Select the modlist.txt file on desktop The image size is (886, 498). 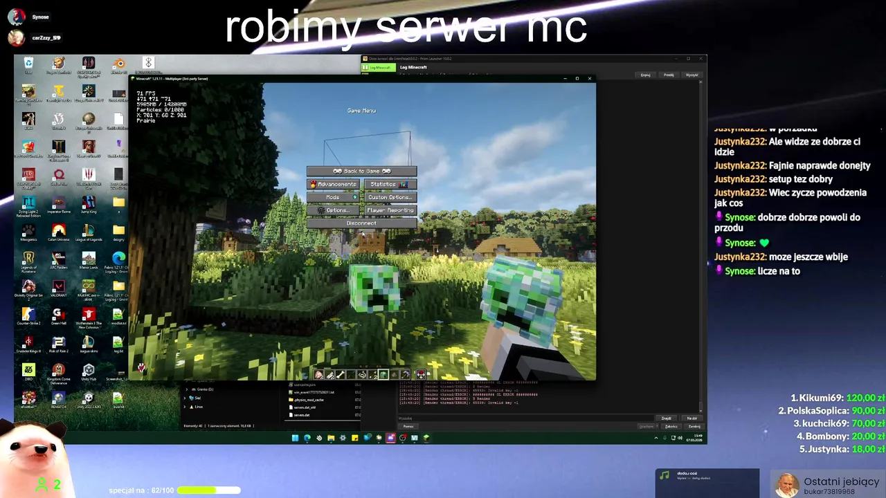click(x=118, y=316)
